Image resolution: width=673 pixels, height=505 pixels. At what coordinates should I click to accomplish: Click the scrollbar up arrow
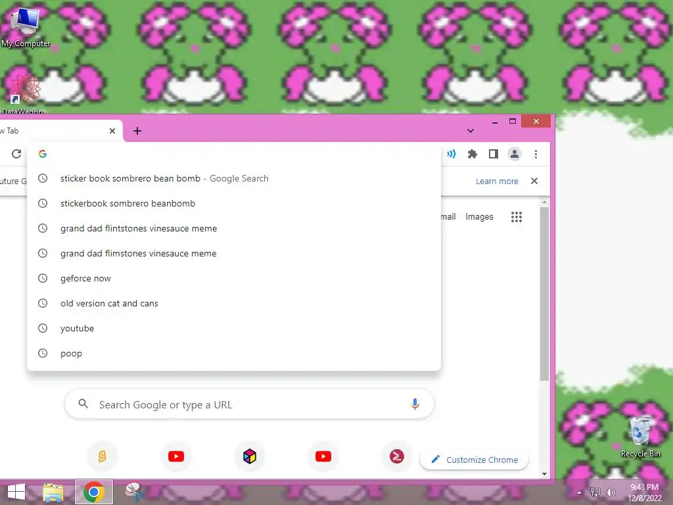[x=544, y=202]
